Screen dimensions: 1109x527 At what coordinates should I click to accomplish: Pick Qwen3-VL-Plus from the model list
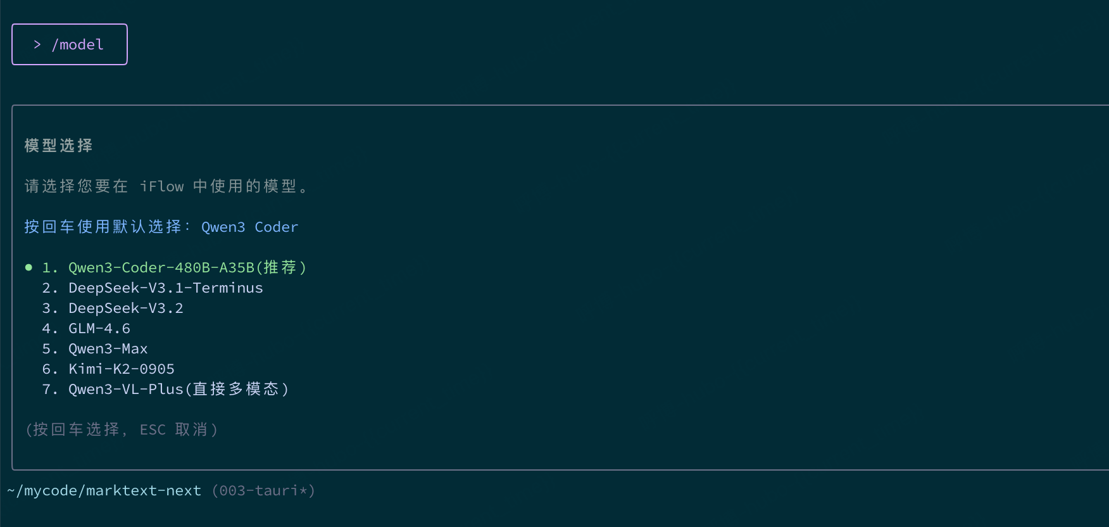tap(125, 389)
